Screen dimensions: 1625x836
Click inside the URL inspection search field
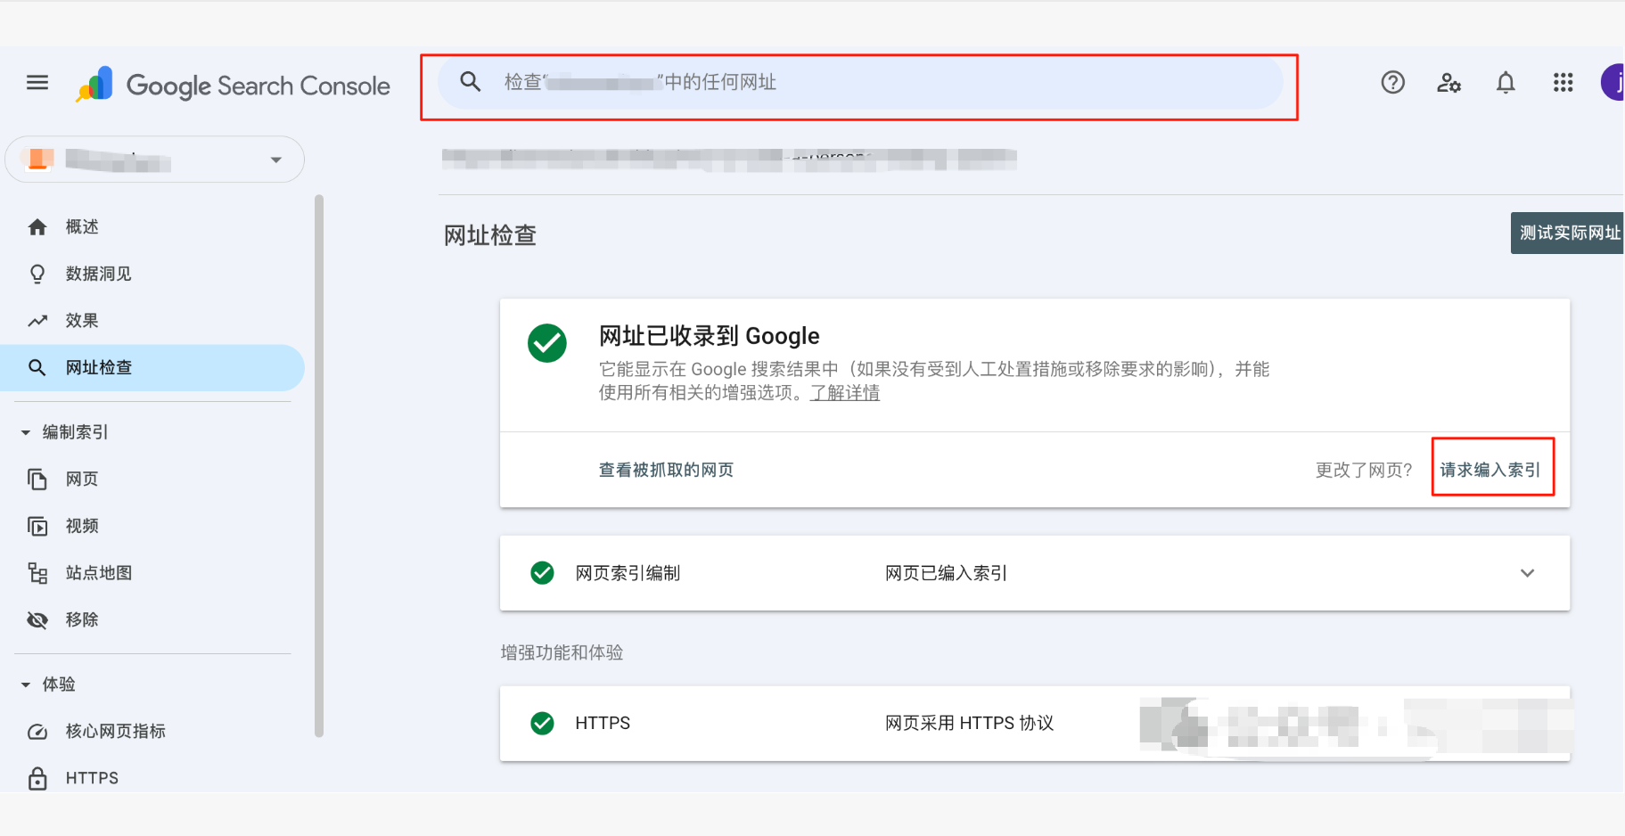(x=856, y=82)
